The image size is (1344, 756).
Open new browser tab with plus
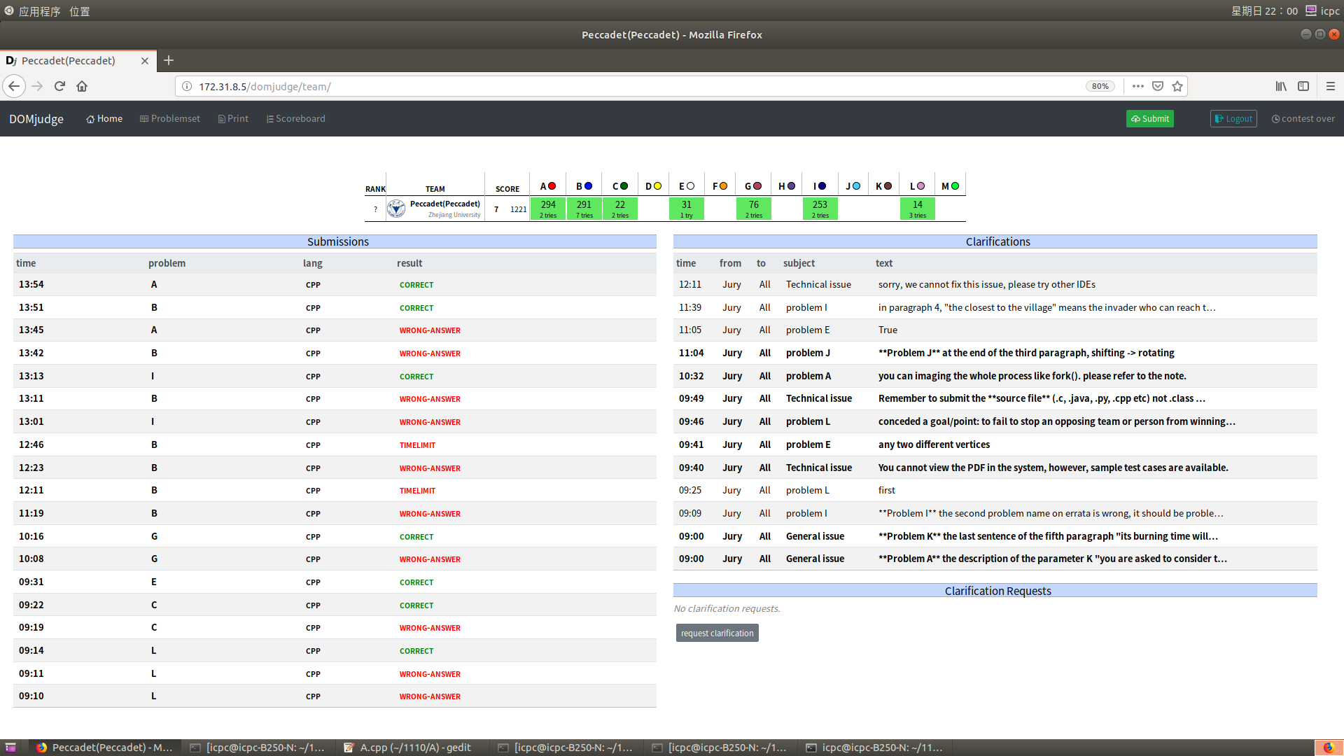point(169,60)
